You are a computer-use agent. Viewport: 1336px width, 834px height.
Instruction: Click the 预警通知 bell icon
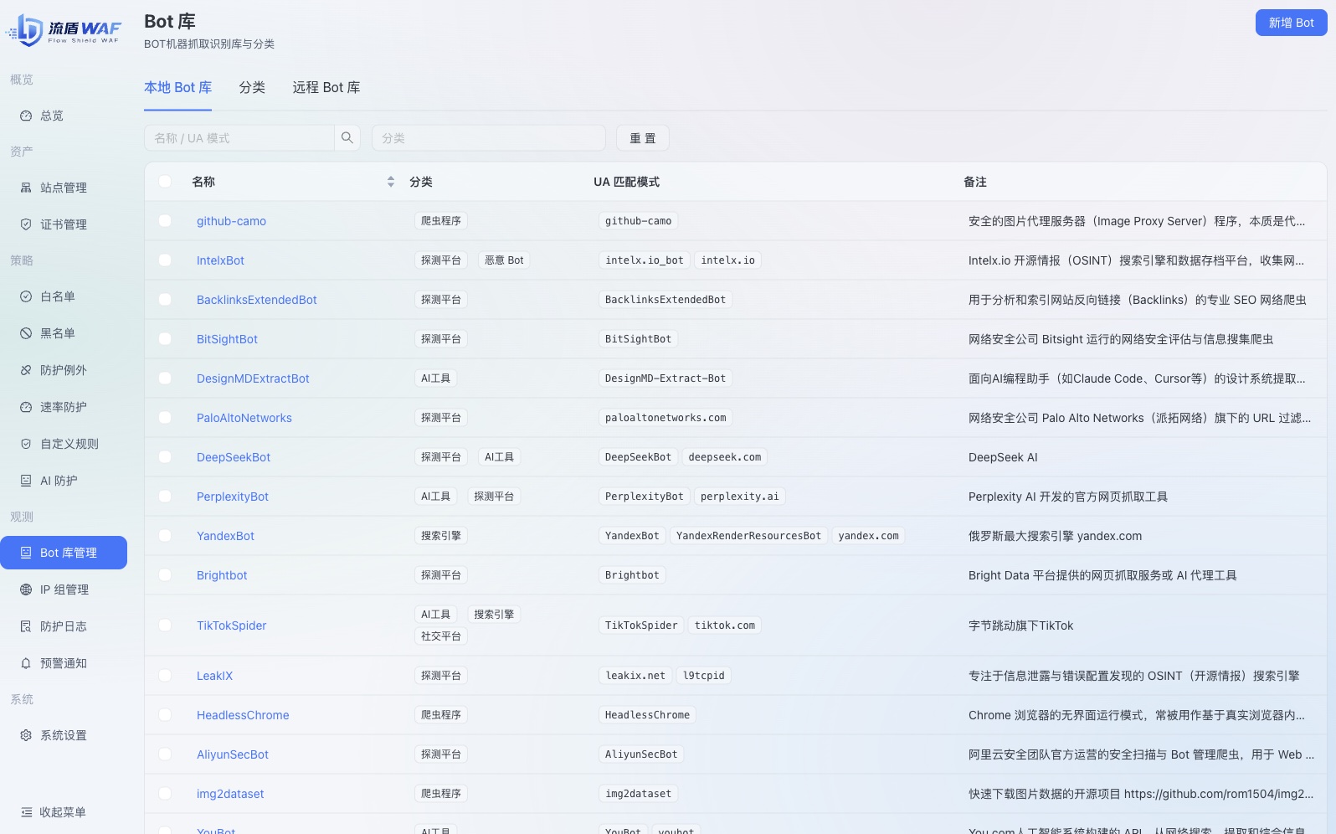(x=26, y=663)
